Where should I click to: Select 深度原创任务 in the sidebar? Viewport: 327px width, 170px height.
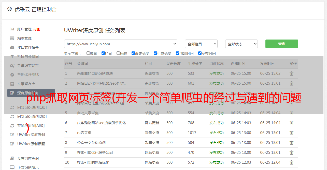point(31,93)
